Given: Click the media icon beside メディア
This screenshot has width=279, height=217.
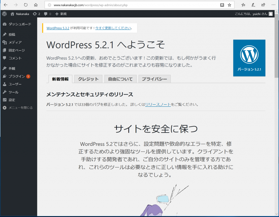Looking at the screenshot, I should 5,42.
